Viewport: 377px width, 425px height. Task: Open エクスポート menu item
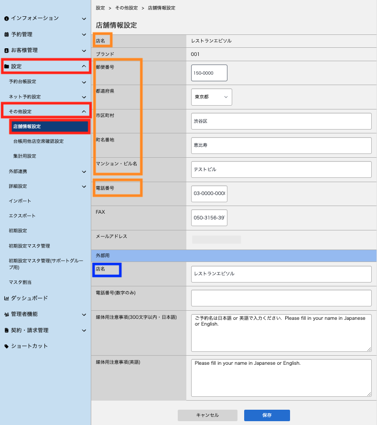[x=22, y=216]
